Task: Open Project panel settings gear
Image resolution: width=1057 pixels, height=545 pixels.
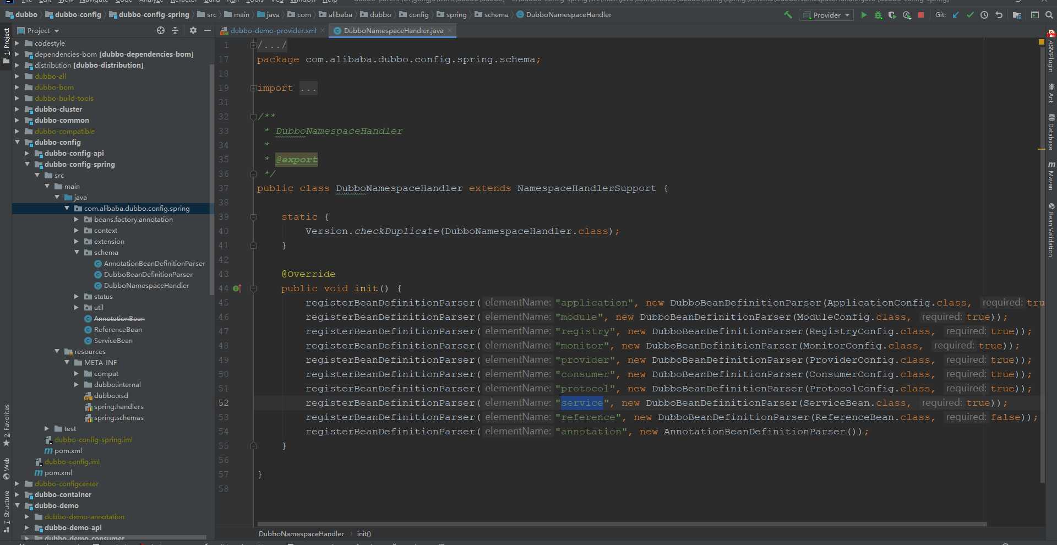Action: [193, 30]
